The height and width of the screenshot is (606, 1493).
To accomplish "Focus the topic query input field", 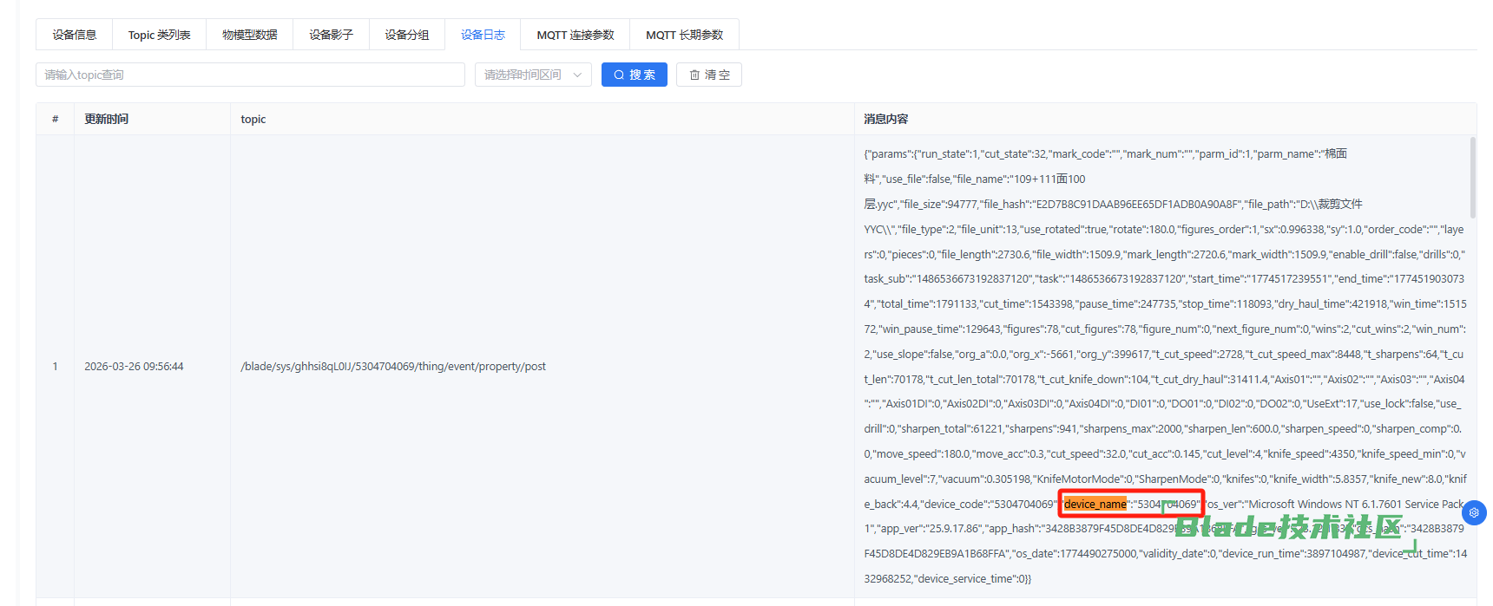I will [x=250, y=75].
